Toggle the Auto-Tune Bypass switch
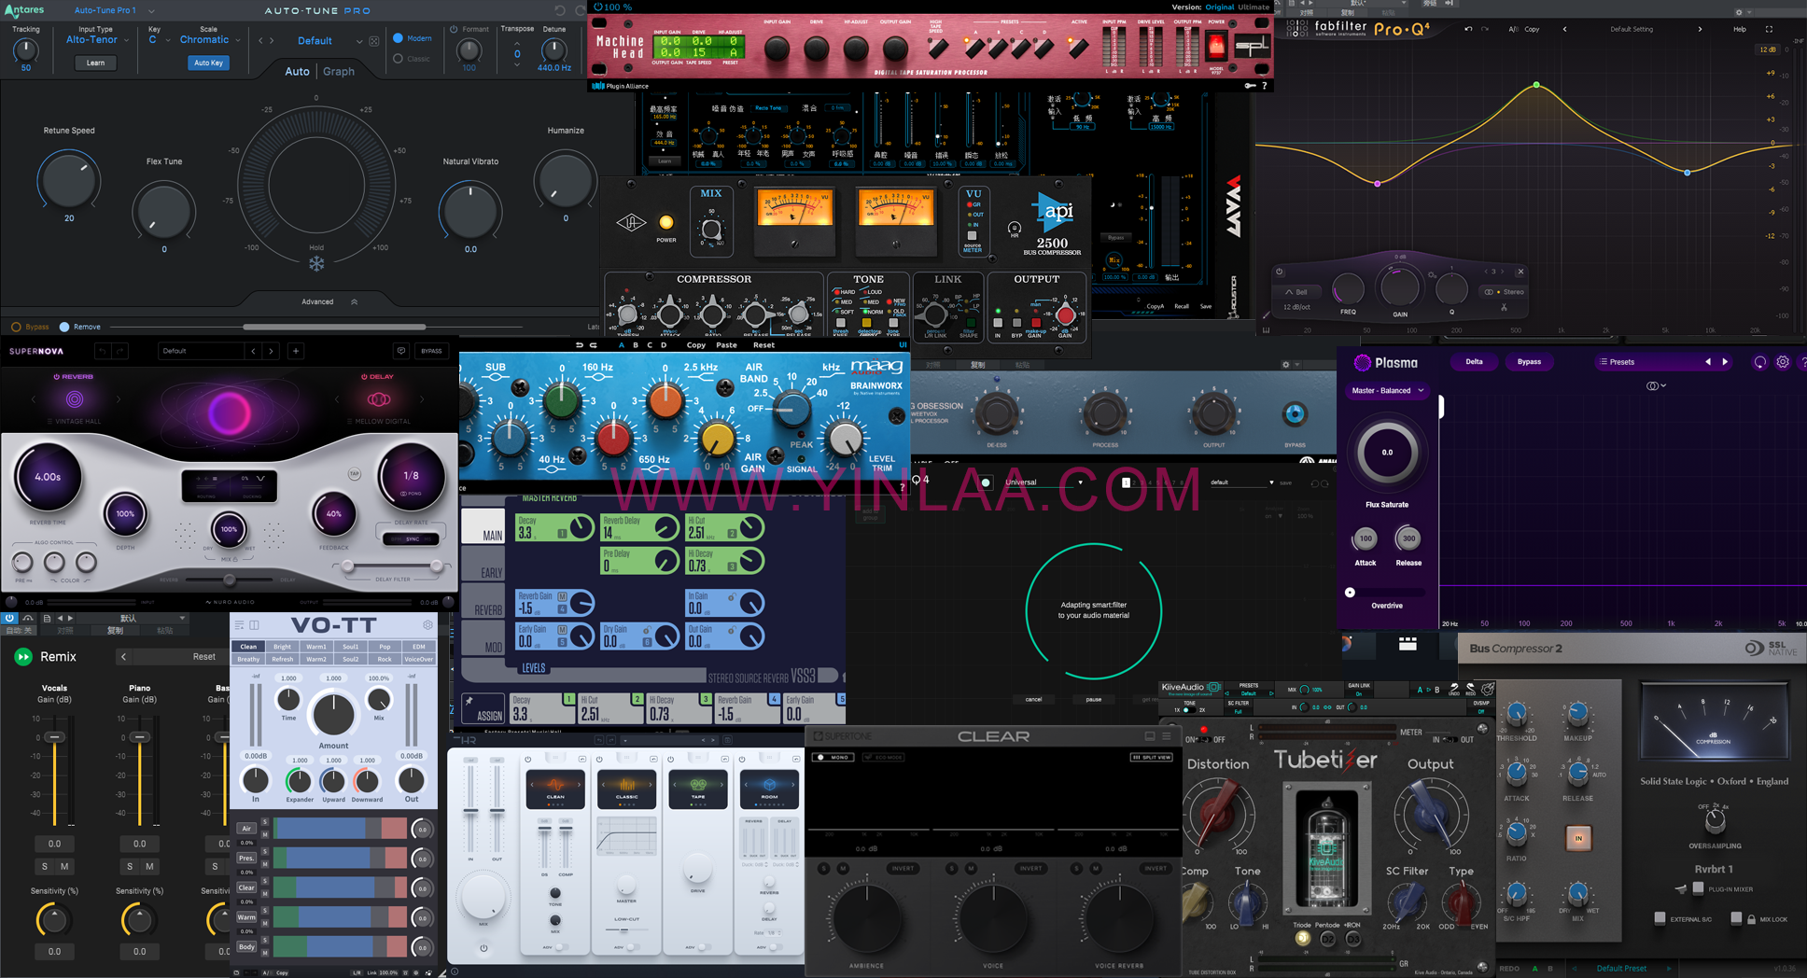 16,327
